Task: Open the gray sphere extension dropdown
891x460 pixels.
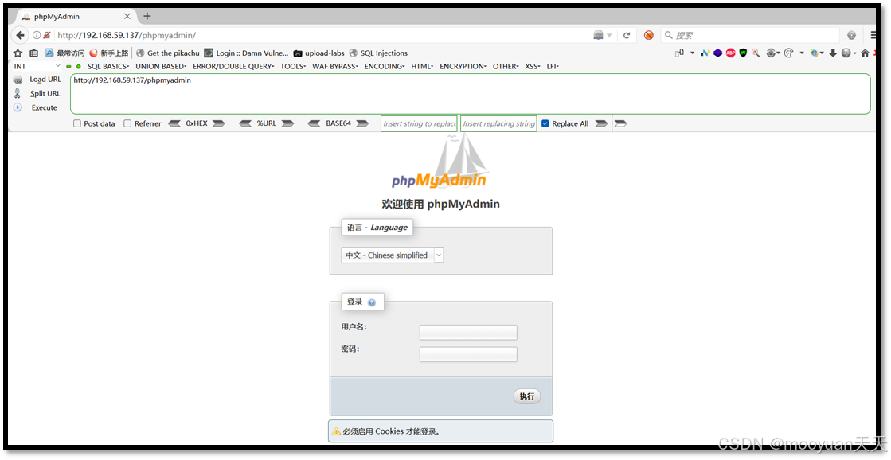Action: (855, 53)
